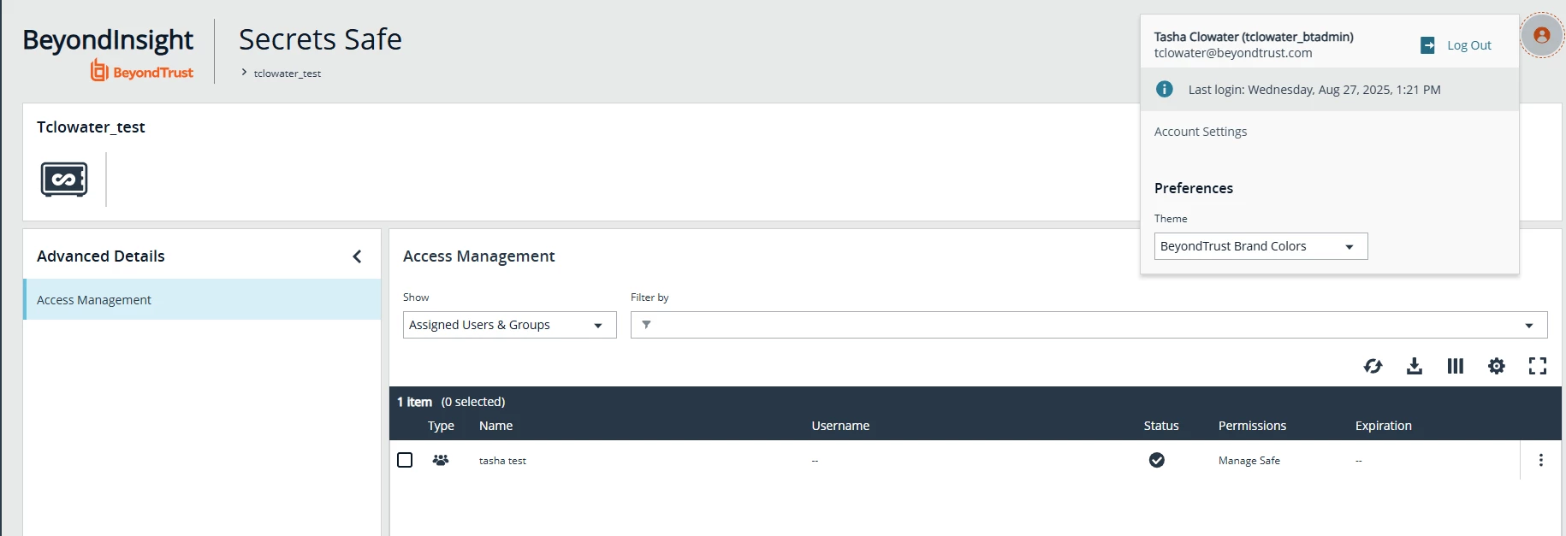1566x536 pixels.
Task: Select the tasha test row checkbox
Action: (x=405, y=460)
